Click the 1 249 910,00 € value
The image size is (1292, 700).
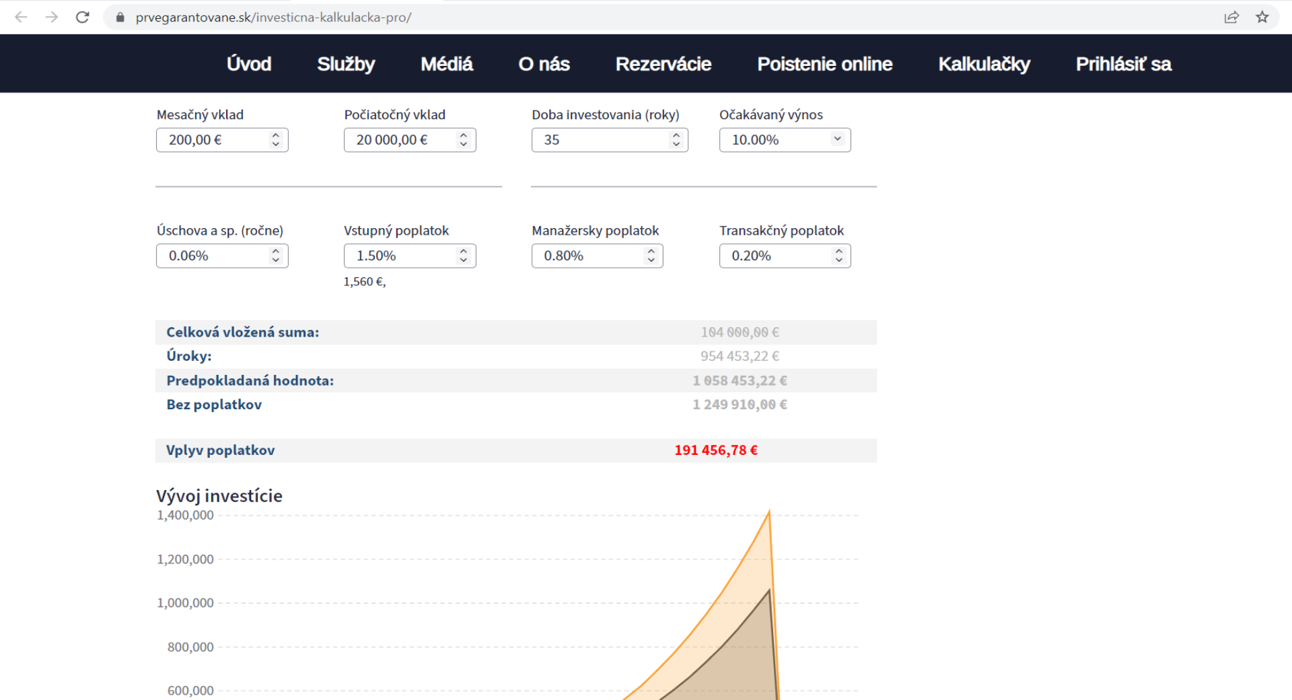point(740,405)
